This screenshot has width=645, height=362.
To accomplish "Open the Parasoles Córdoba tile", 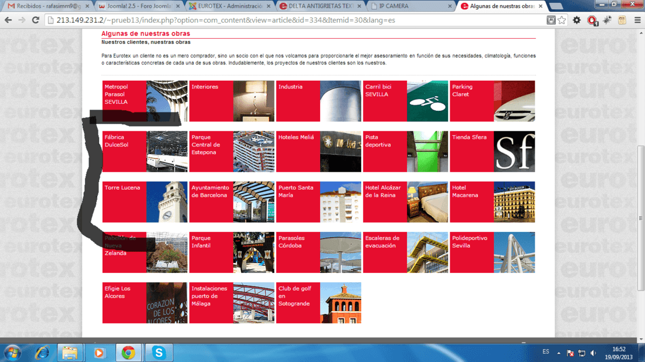I will (x=318, y=252).
